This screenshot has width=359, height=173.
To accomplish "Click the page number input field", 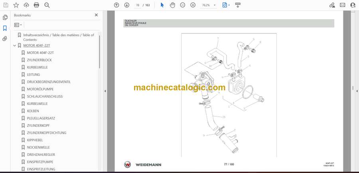I will coord(138,5).
